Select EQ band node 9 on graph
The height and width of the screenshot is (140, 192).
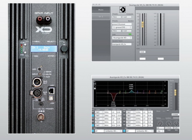click(155, 93)
